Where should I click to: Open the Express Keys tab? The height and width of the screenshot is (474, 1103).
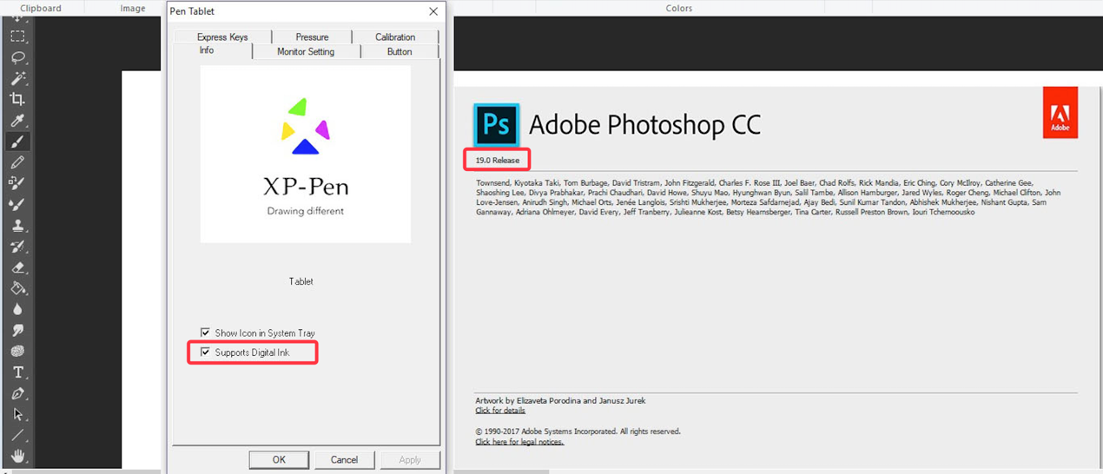coord(222,37)
